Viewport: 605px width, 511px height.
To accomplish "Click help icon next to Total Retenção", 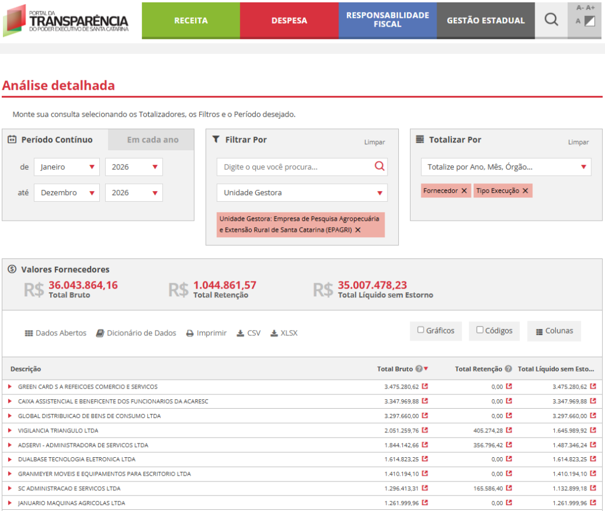I will click(x=508, y=369).
